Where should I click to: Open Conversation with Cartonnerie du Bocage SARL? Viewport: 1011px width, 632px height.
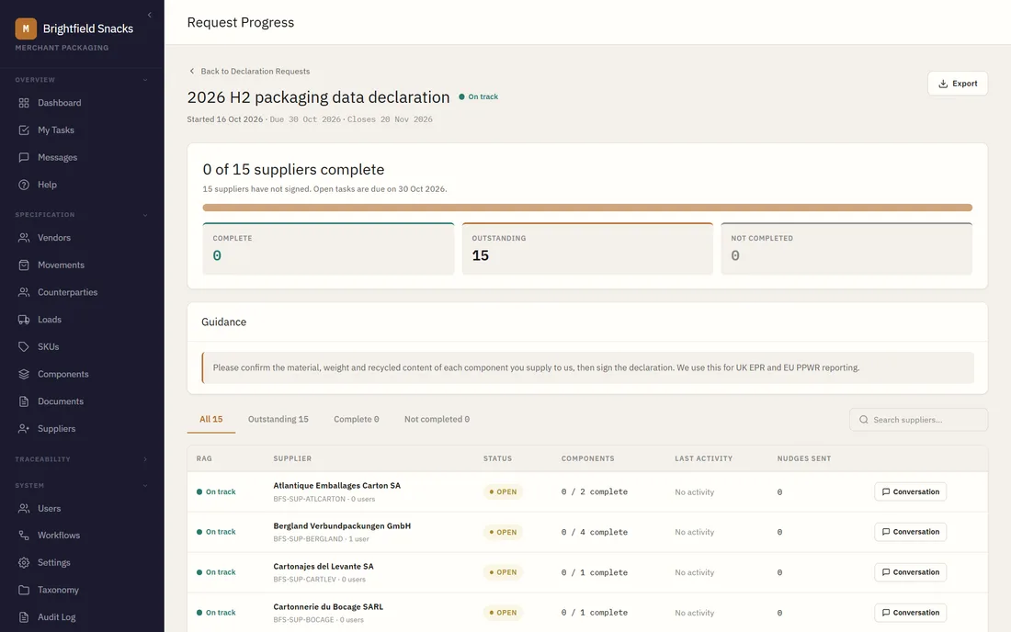(911, 613)
